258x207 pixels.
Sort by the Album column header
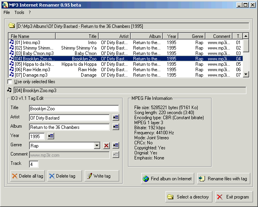coord(147,36)
